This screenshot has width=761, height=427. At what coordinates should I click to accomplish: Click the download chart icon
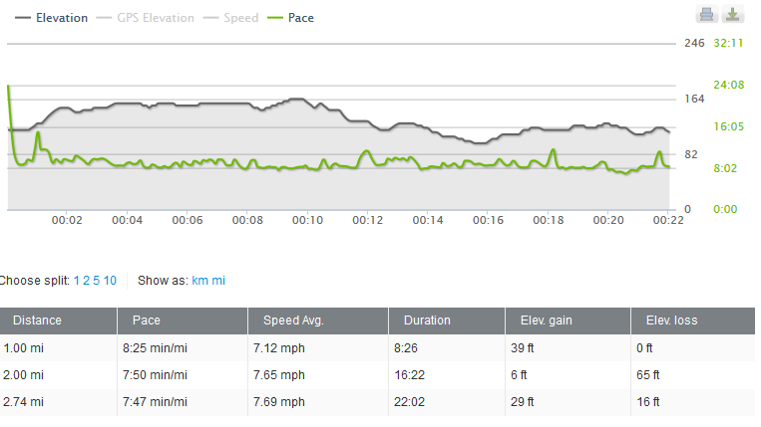click(x=732, y=14)
